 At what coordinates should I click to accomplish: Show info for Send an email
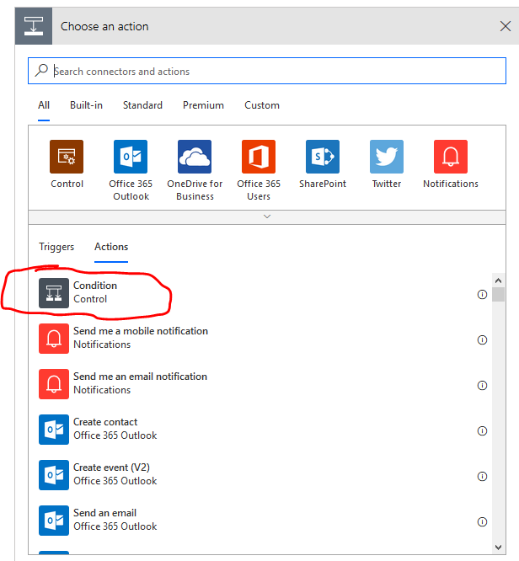click(482, 521)
